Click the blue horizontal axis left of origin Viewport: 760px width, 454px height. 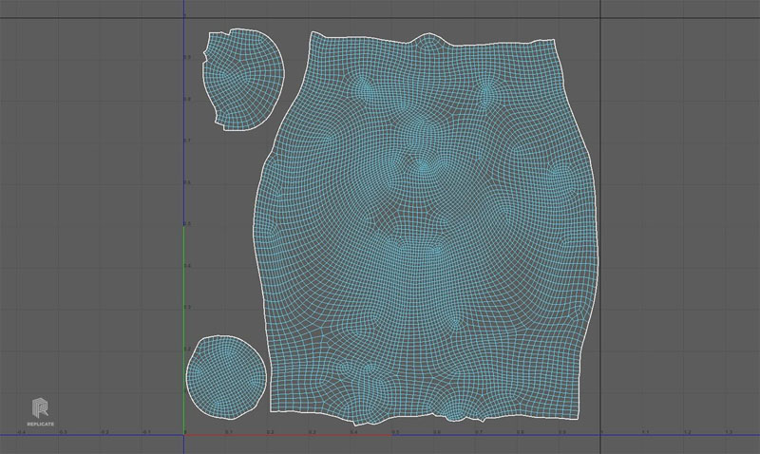point(95,435)
